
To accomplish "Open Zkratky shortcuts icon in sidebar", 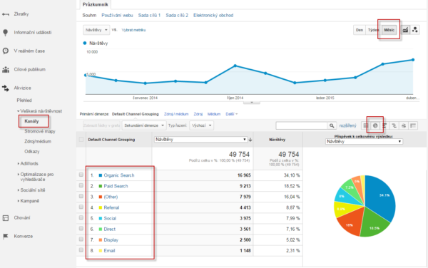I will 6,14.
